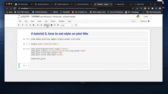Open the cell type Code dropdown
The width and height of the screenshot is (168, 94).
[x=67, y=25]
